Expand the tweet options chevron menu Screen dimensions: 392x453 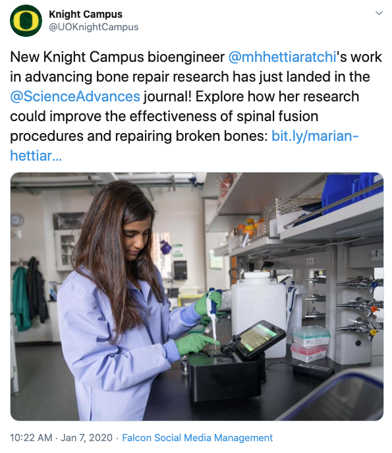[x=379, y=13]
